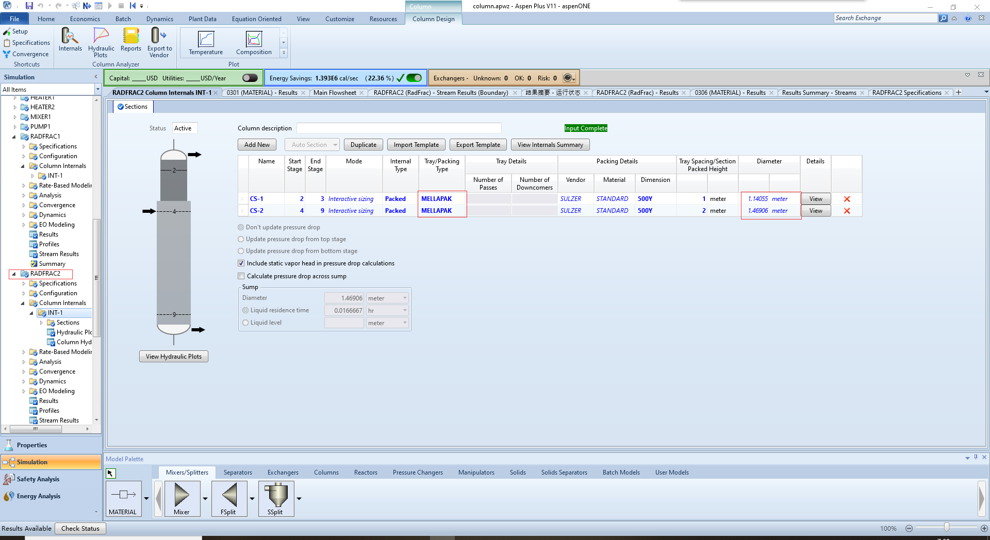The height and width of the screenshot is (540, 990).
Task: Click the Duplicate button
Action: 364,145
